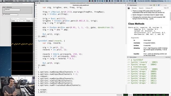Click the GVerb.ar method signature
This screenshot has height=96, width=171.
(x=147, y=31)
